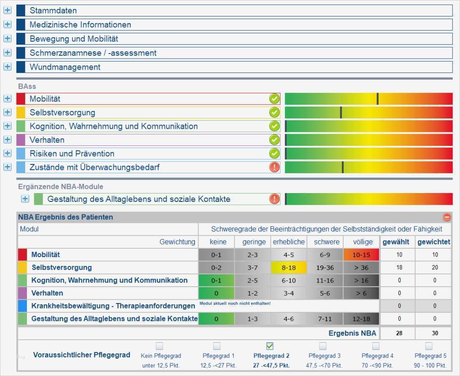Expand Zustände mit Überwachungsbedarf module

tap(7, 167)
